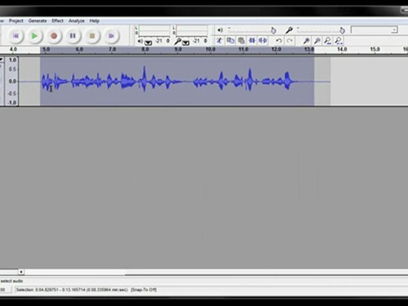Begin recording with the red Record button
408x306 pixels.
point(54,36)
